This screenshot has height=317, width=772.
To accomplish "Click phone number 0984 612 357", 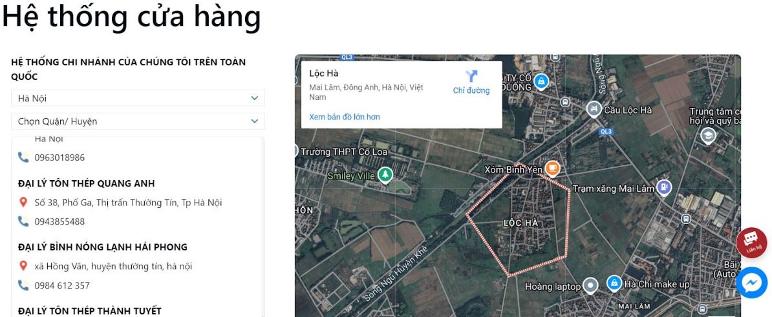I will pos(62,285).
